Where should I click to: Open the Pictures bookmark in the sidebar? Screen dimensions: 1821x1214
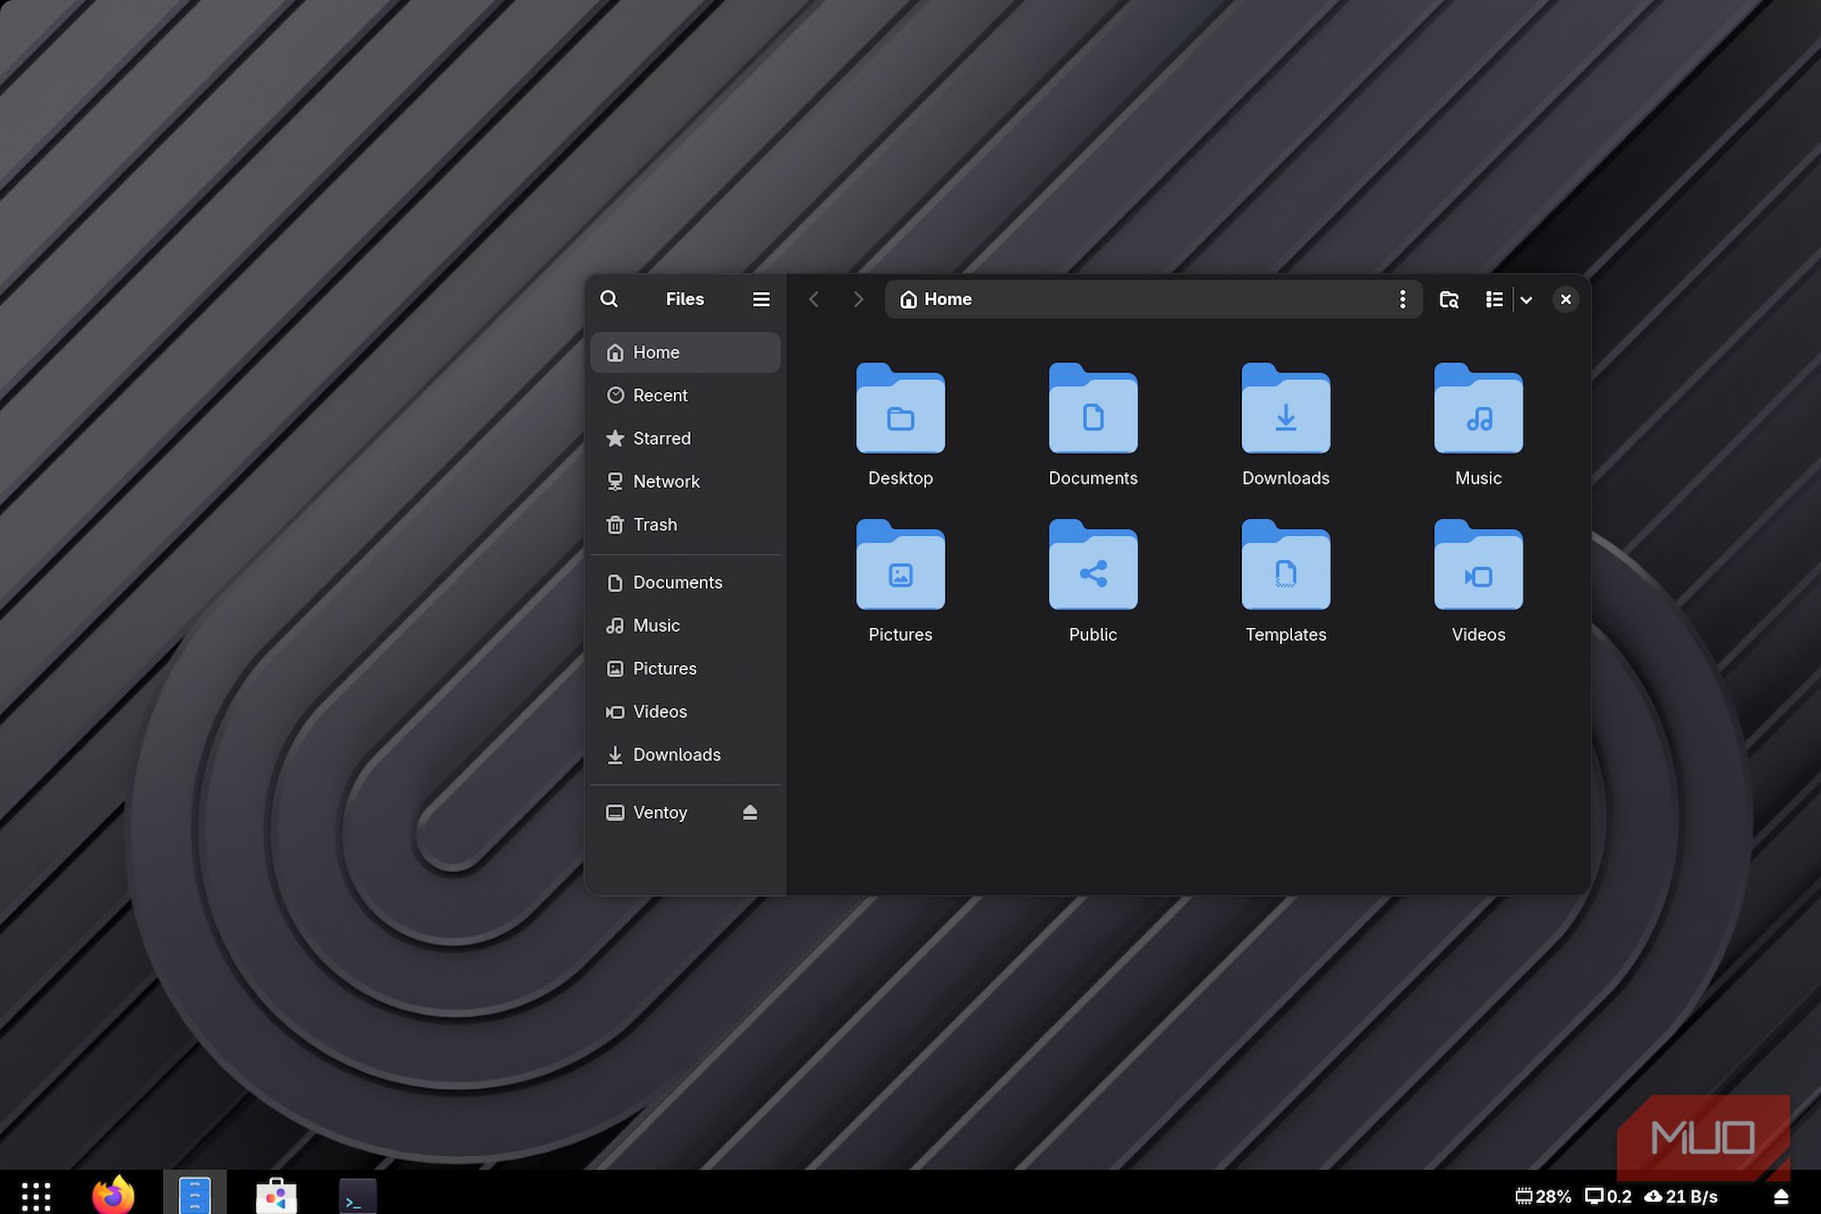[x=685, y=669]
